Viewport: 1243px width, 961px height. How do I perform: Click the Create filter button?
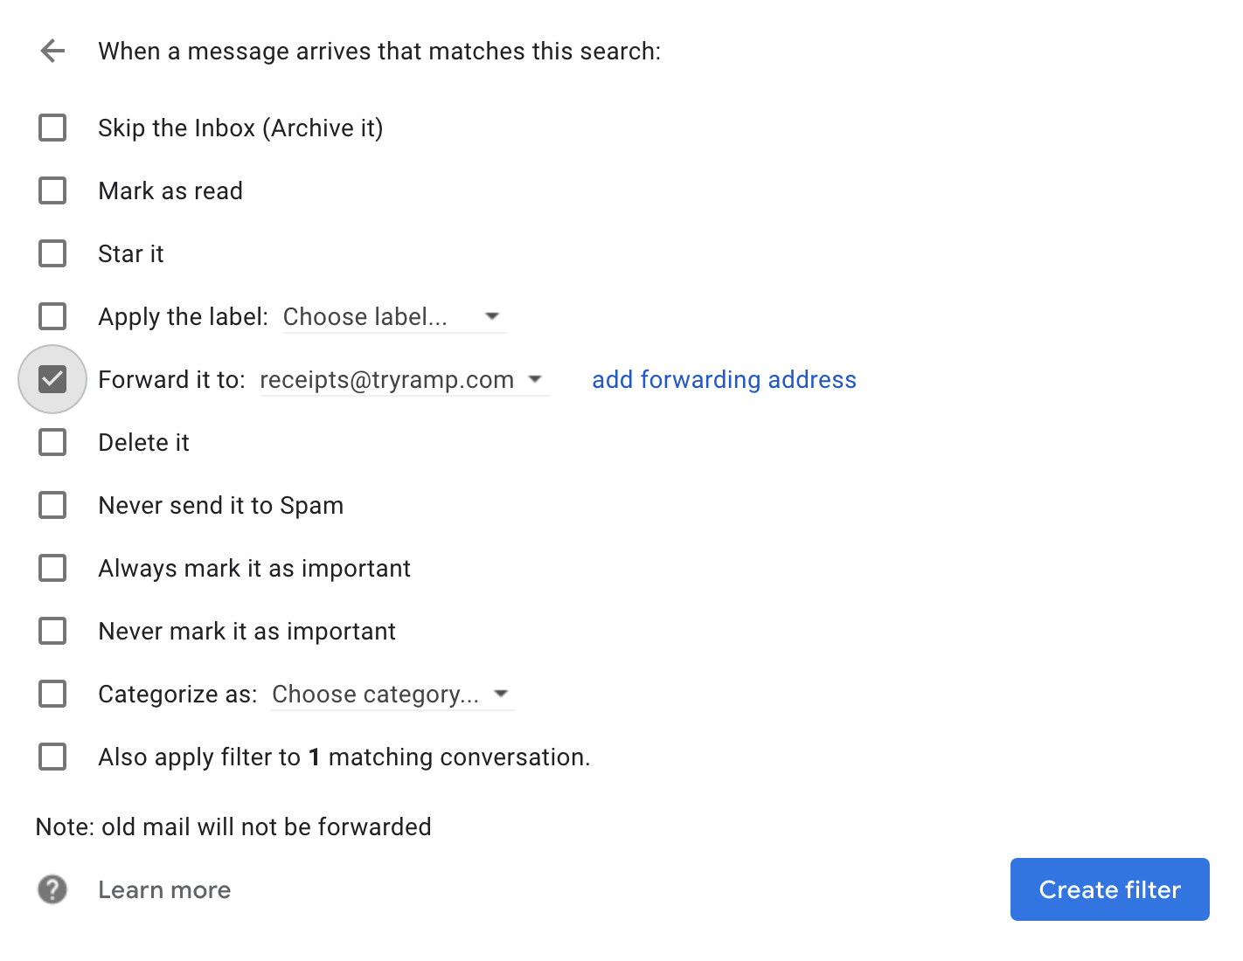(1109, 889)
